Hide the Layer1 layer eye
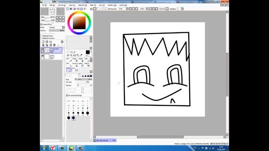269x151 pixels. point(43,56)
